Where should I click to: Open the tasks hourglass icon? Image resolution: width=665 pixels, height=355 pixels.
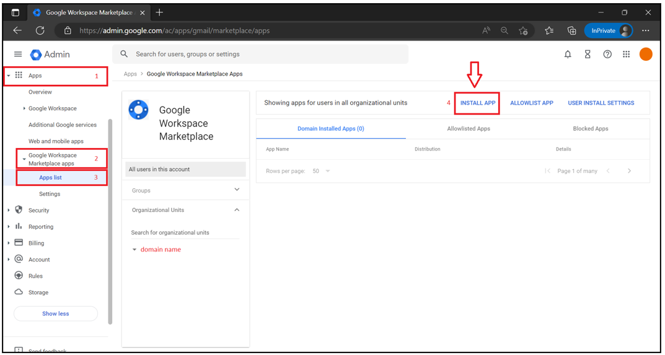(588, 55)
